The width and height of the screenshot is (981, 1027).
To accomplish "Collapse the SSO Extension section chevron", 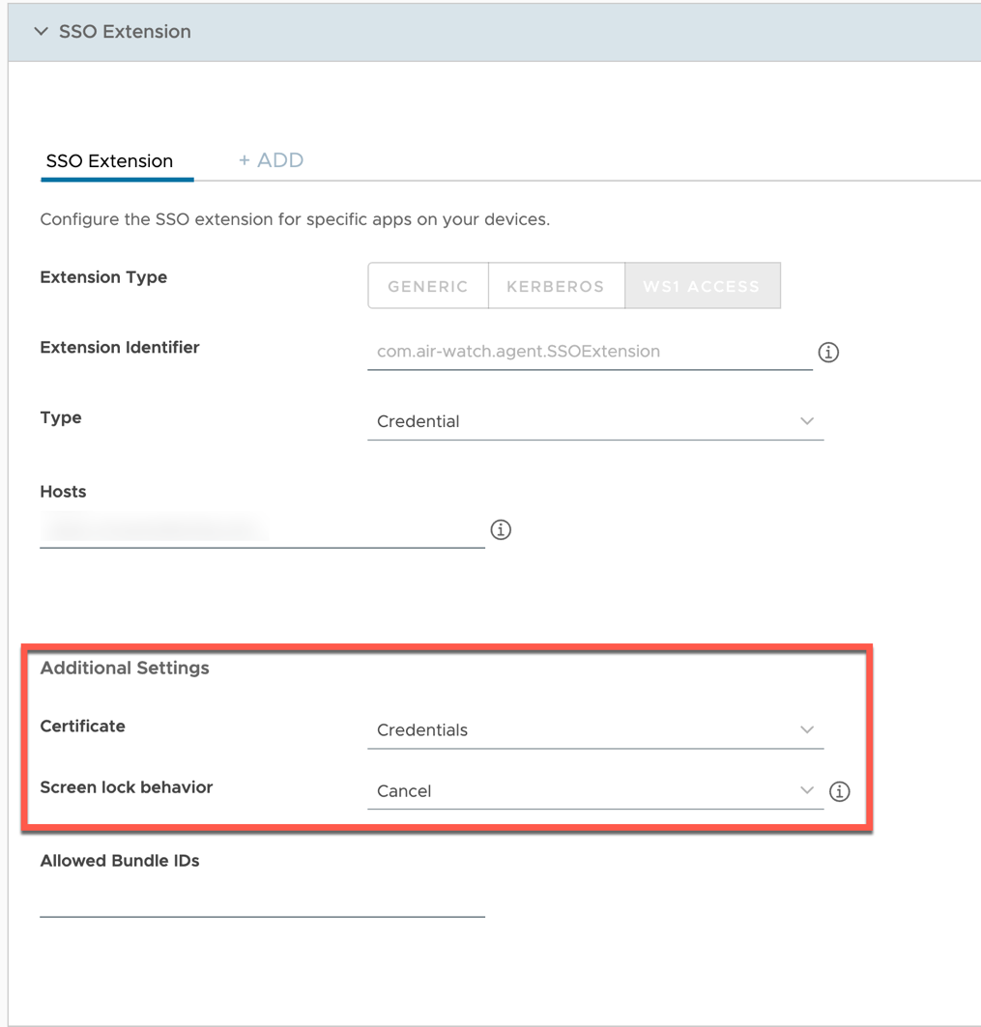I will [41, 32].
